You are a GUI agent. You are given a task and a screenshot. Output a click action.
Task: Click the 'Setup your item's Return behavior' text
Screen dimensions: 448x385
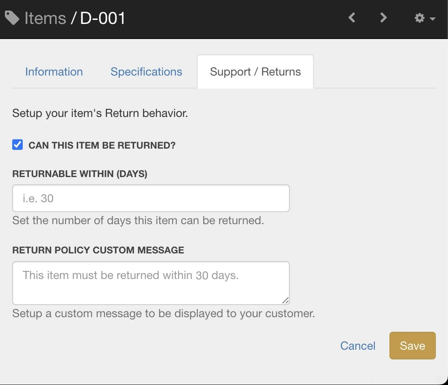point(100,113)
